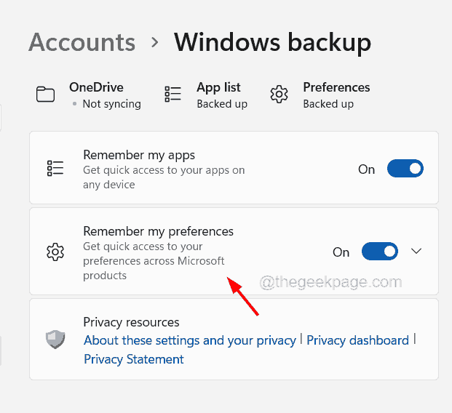Disable the Remember my preferences toggle
Screen dimensions: 452x413
(x=379, y=252)
